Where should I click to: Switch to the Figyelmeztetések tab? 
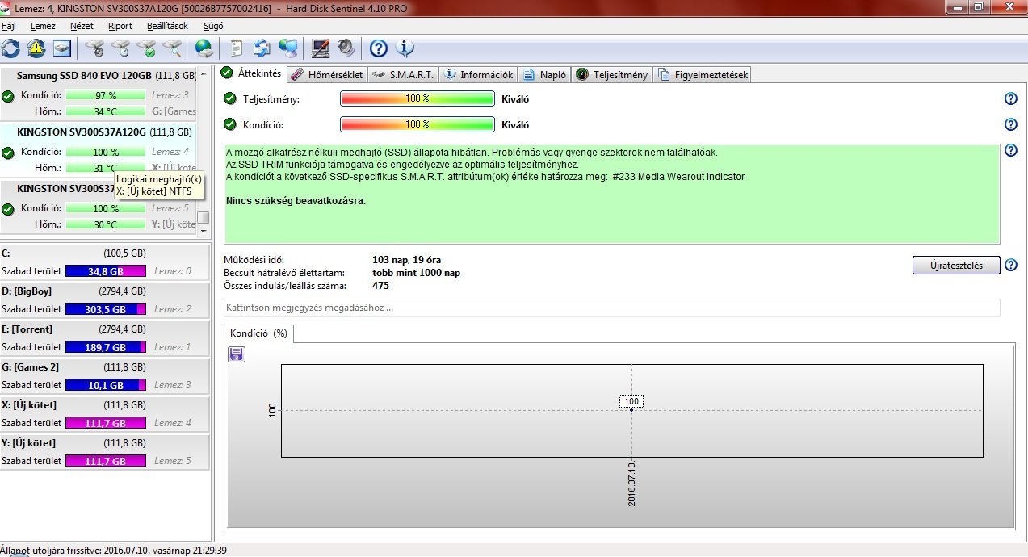[x=703, y=74]
